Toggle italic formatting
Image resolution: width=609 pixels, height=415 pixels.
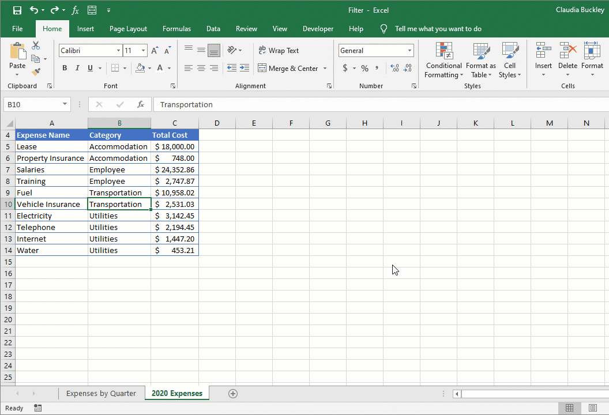[77, 67]
